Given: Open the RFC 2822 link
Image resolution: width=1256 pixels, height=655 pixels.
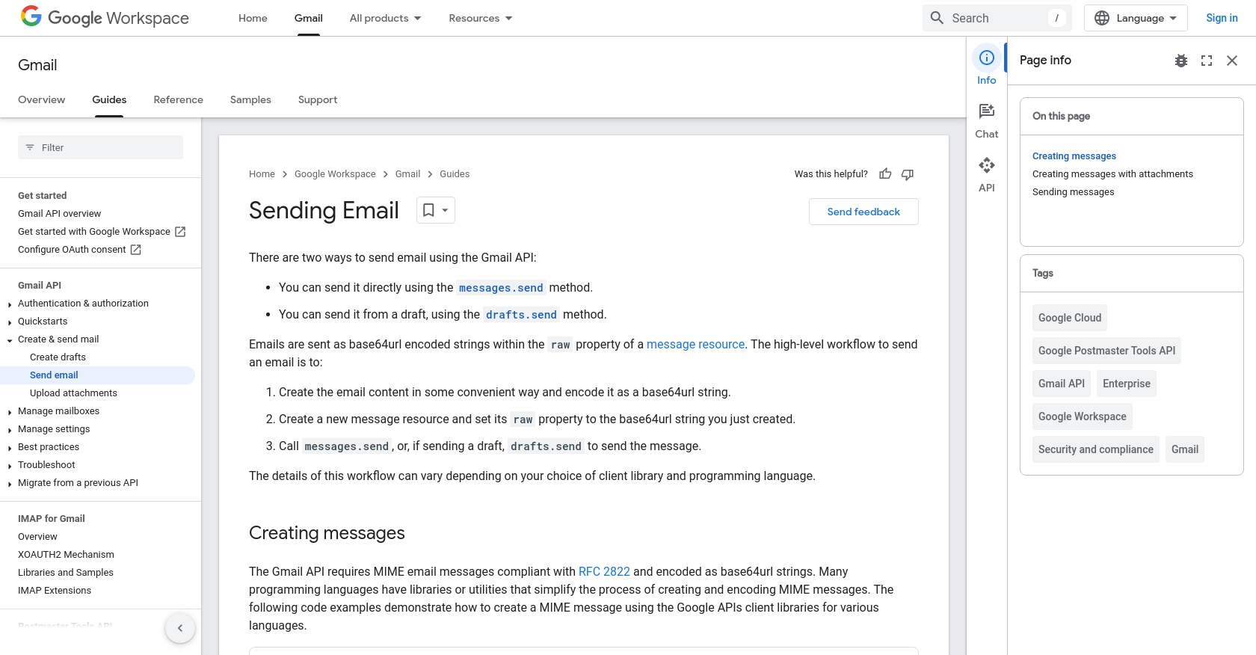Looking at the screenshot, I should 604,572.
